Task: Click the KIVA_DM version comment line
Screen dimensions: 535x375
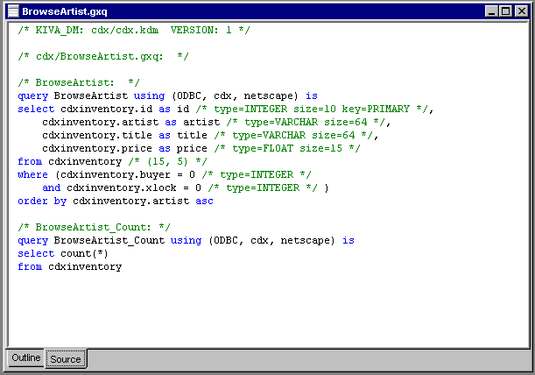Action: pos(134,30)
